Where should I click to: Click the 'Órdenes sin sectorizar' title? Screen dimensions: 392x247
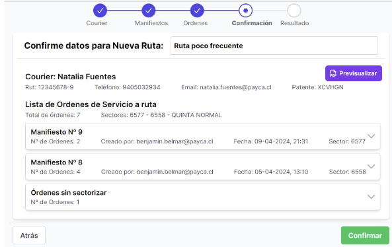pos(69,193)
